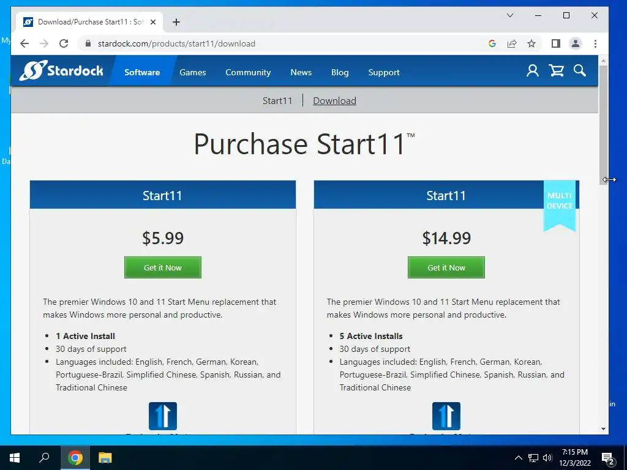This screenshot has width=627, height=470.
Task: Click Chrome icon in the taskbar
Action: click(75, 458)
